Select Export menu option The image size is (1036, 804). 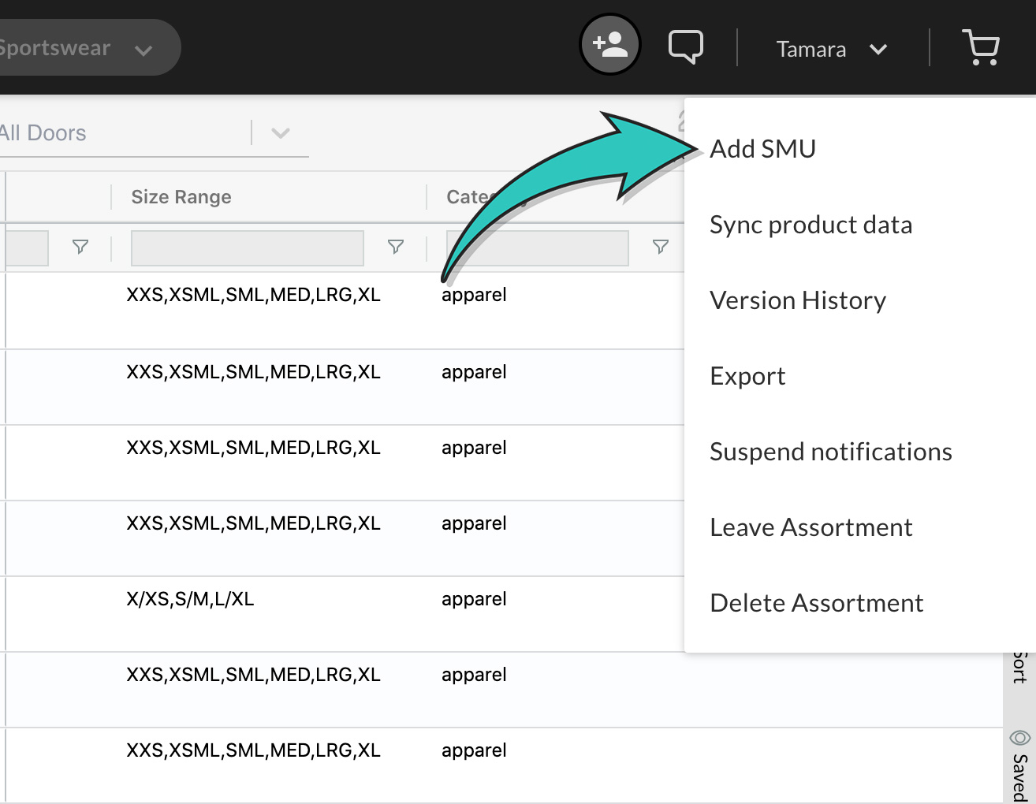point(747,376)
